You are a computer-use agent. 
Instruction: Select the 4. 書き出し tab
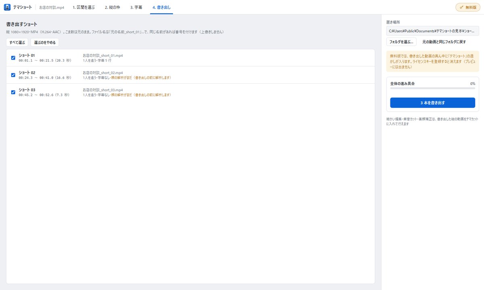click(161, 7)
